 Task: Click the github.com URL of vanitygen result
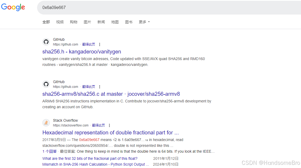click(x=65, y=44)
